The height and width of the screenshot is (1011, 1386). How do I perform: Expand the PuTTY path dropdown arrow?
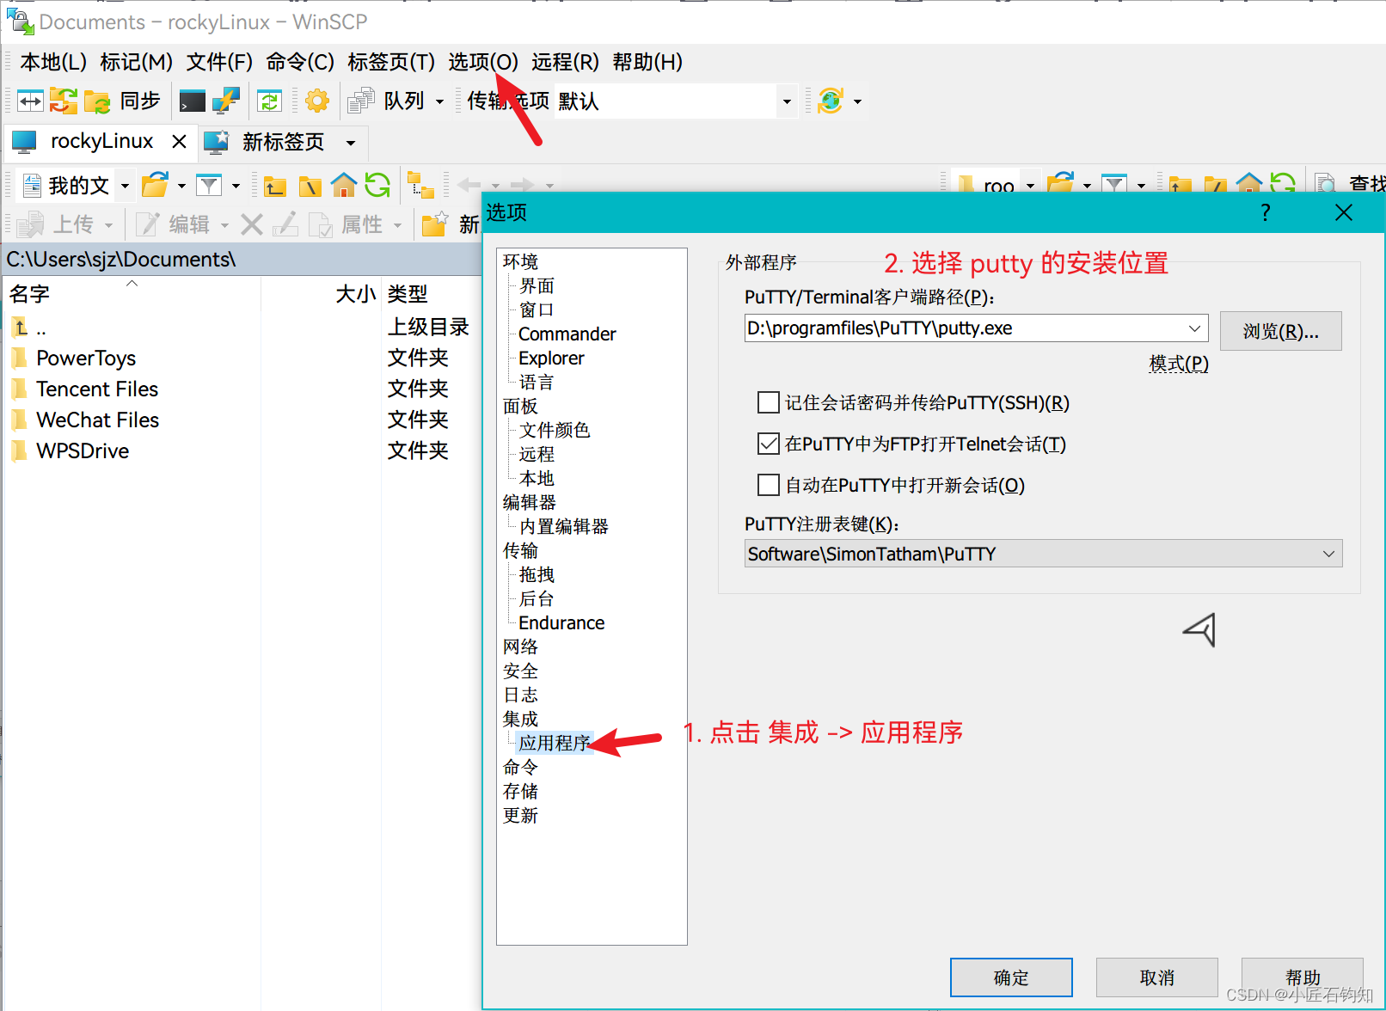pos(1194,328)
